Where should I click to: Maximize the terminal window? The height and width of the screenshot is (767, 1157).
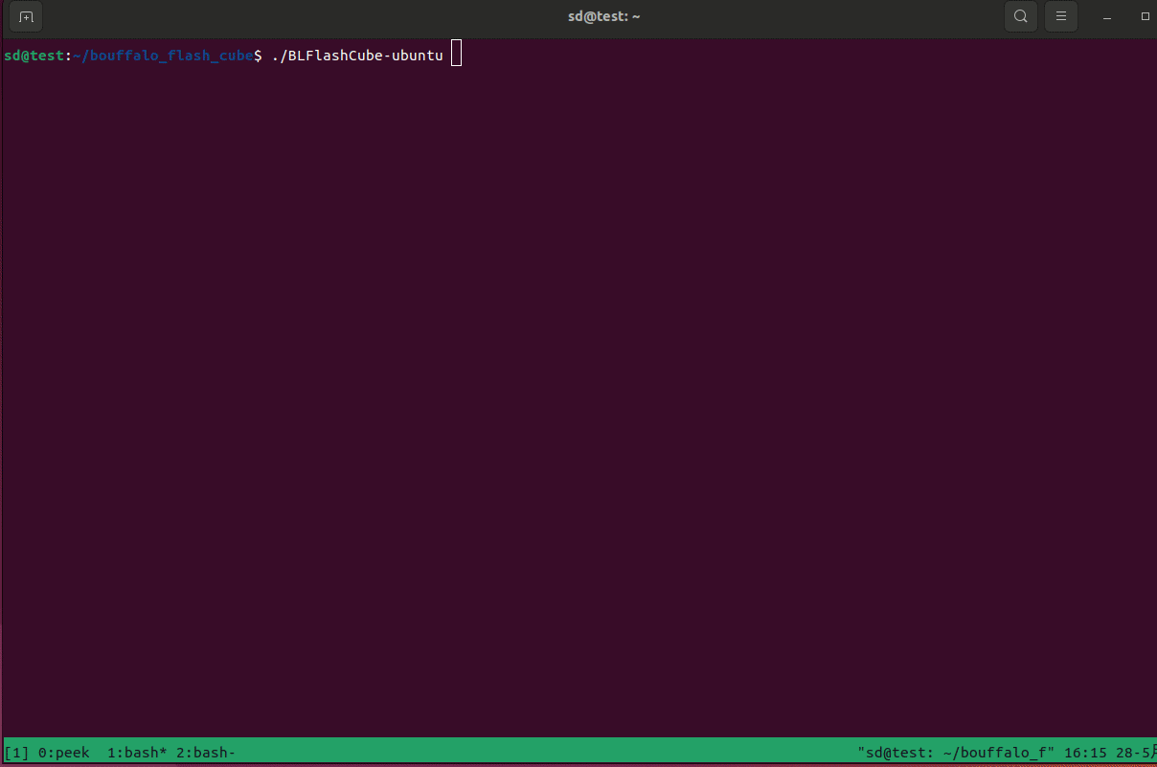[1146, 17]
